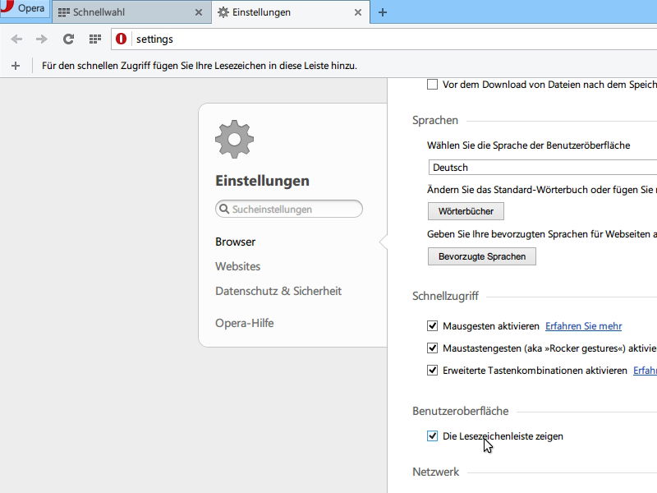The image size is (657, 493).
Task: Reload the page with refresh icon
Action: click(x=68, y=39)
